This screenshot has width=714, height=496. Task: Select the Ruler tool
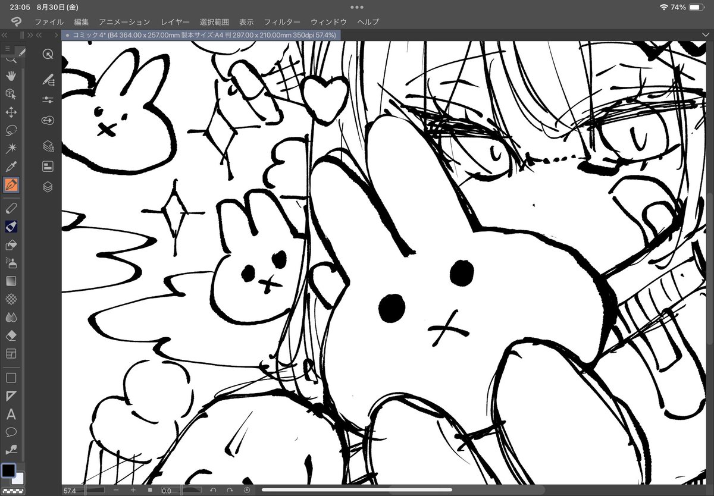click(x=11, y=395)
